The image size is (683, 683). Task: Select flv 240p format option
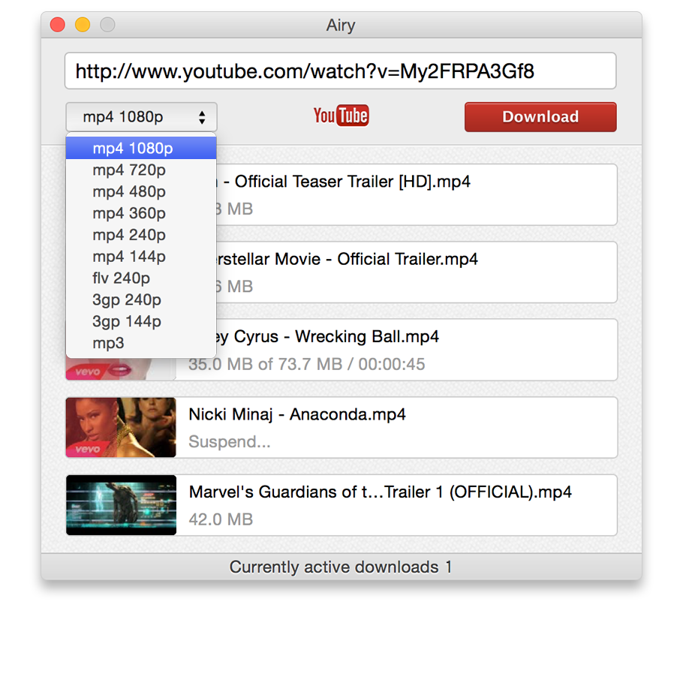(x=141, y=278)
